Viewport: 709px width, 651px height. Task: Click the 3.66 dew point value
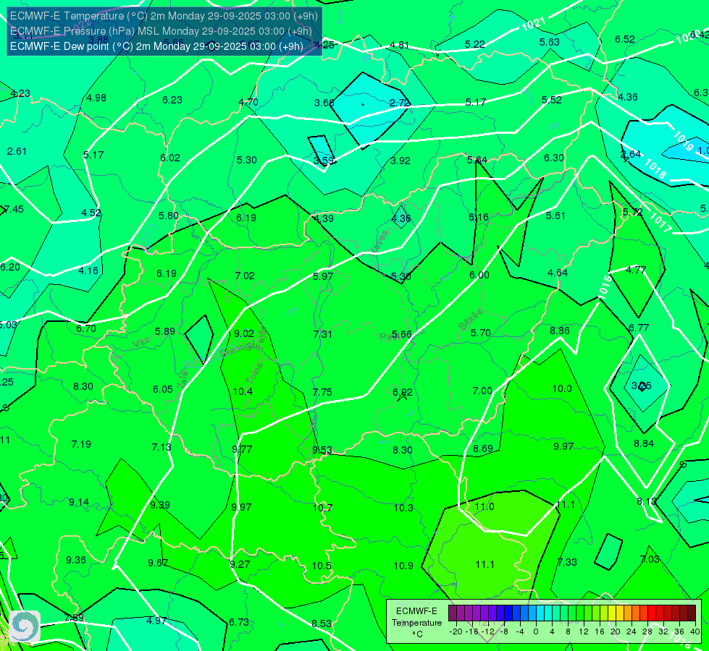click(324, 103)
